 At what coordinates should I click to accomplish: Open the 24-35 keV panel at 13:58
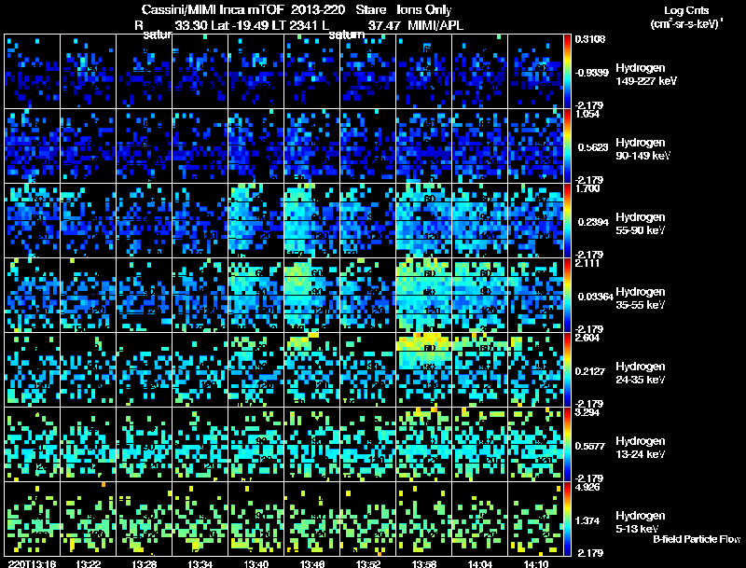pos(424,369)
